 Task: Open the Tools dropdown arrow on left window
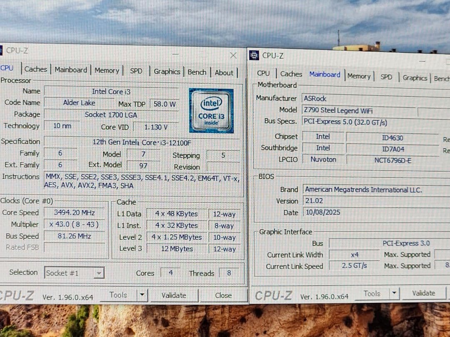[x=142, y=295]
